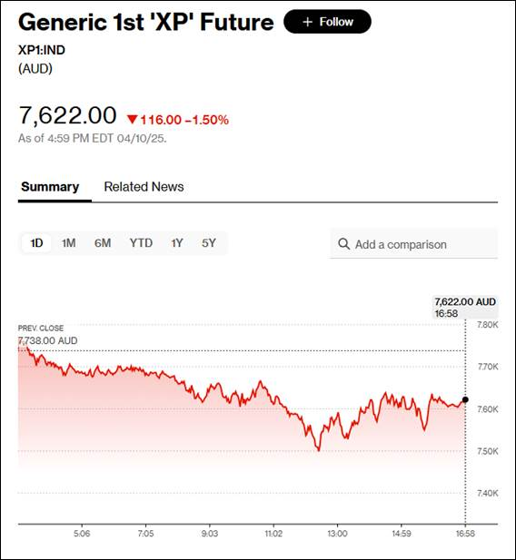Click the black endpoint dot on chart
This screenshot has width=516, height=560.
tap(465, 399)
